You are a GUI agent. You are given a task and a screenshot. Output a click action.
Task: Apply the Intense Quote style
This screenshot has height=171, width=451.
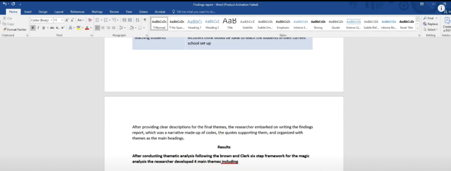point(353,24)
